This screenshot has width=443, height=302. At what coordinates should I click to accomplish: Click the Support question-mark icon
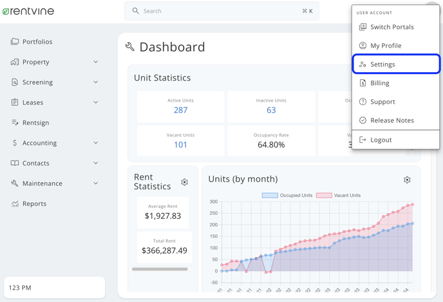coord(363,102)
